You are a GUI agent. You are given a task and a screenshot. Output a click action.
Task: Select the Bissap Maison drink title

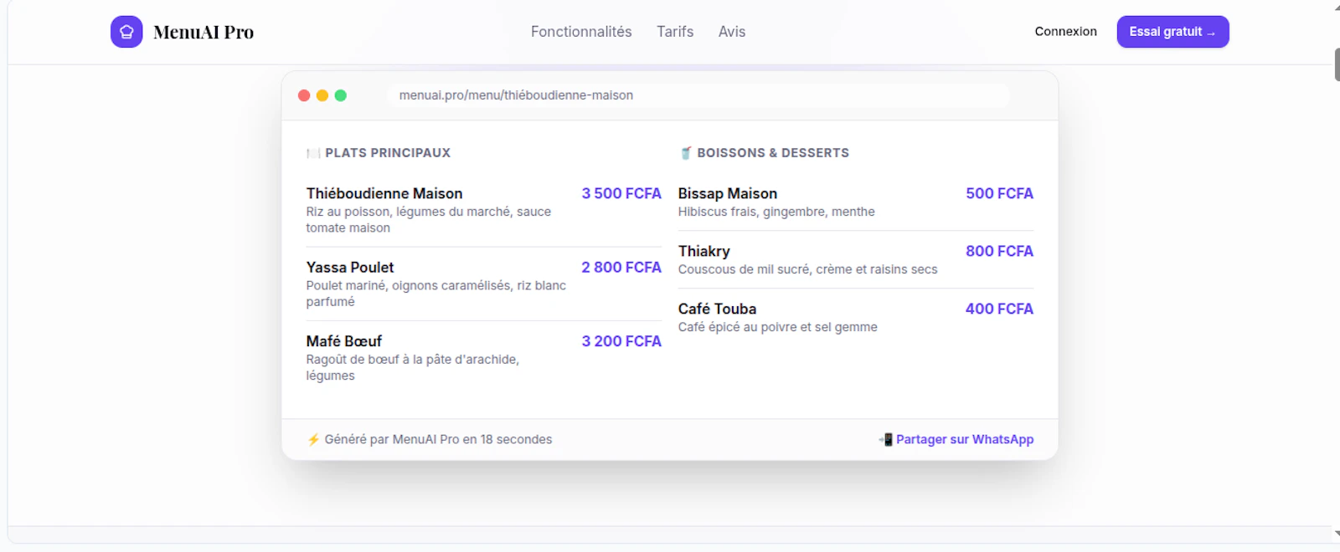pos(728,193)
